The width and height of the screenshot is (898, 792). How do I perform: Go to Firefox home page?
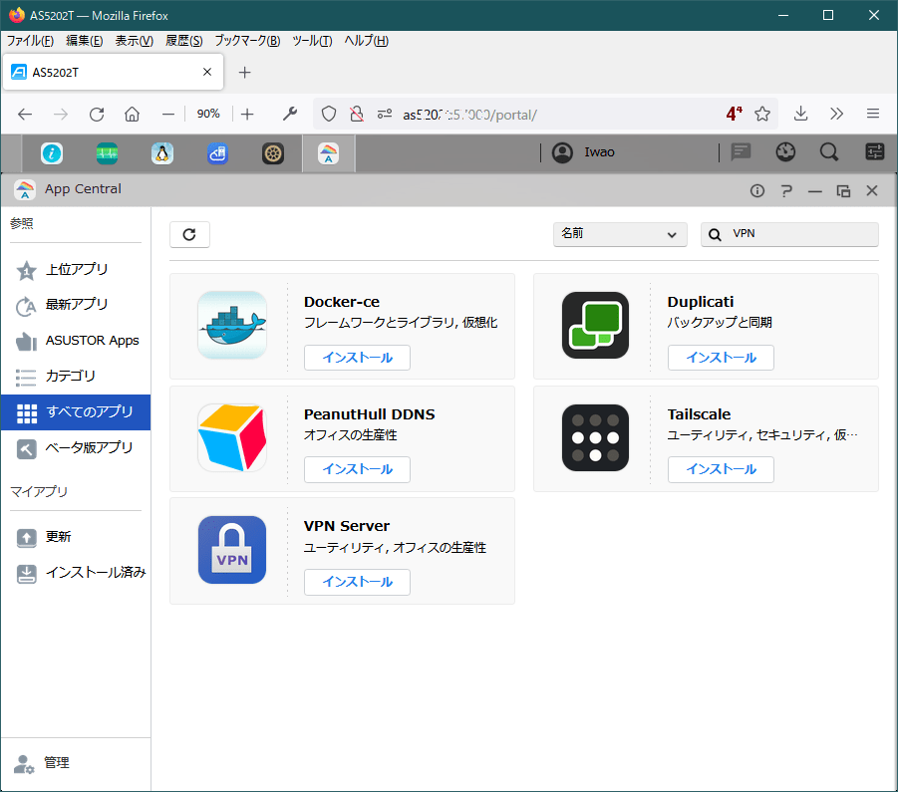click(x=133, y=115)
